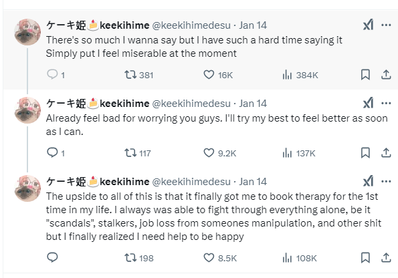
Task: Open the more menu on the second tweet
Action: click(x=386, y=103)
